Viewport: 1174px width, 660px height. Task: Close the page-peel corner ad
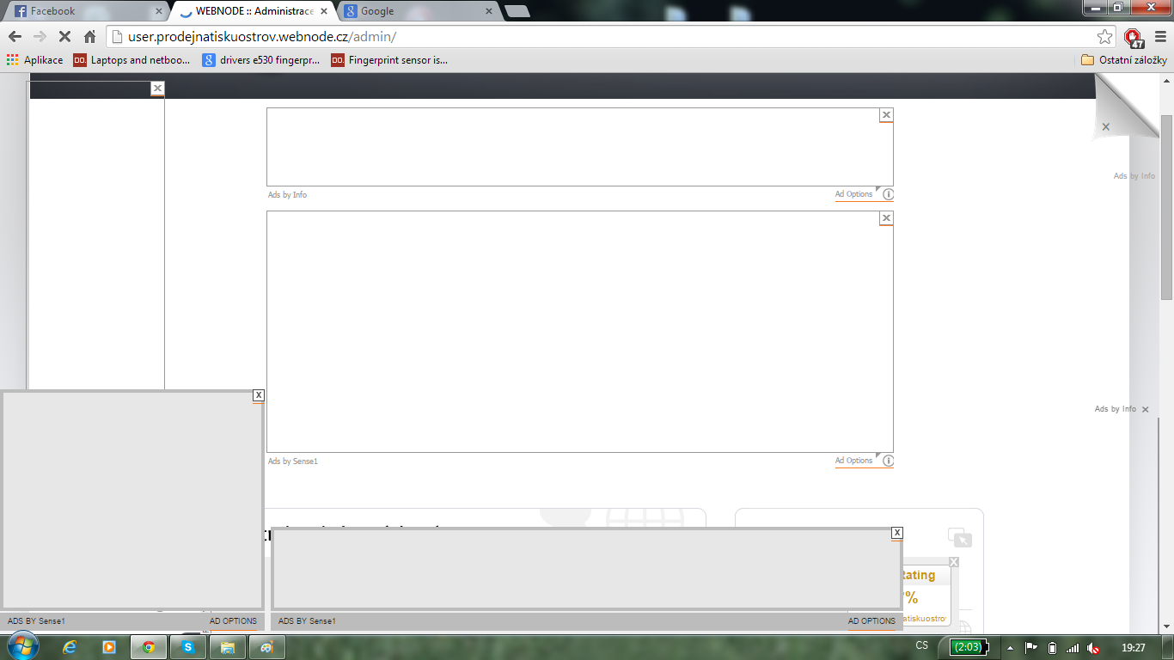tap(1106, 127)
